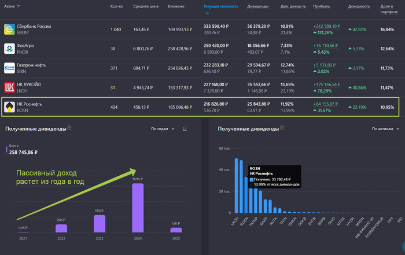Click the Sberbank logo icon
Screen dimensions: 405x255
click(x=9, y=29)
